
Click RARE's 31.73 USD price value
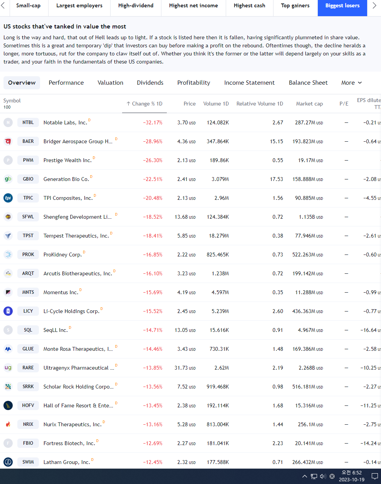[x=185, y=368]
